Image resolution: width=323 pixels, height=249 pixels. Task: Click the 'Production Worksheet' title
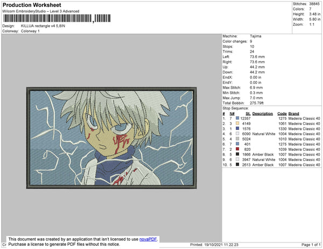[x=32, y=5]
